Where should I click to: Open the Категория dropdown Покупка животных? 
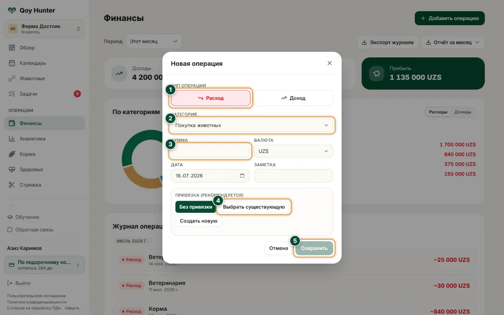[x=252, y=126]
